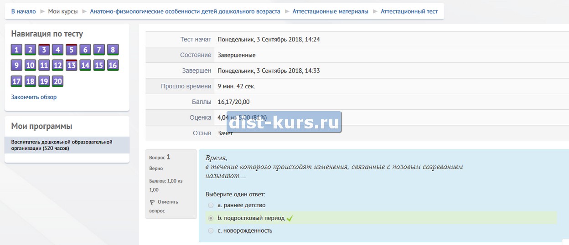Jump to question 16 box
This screenshot has width=569, height=245.
(x=113, y=66)
